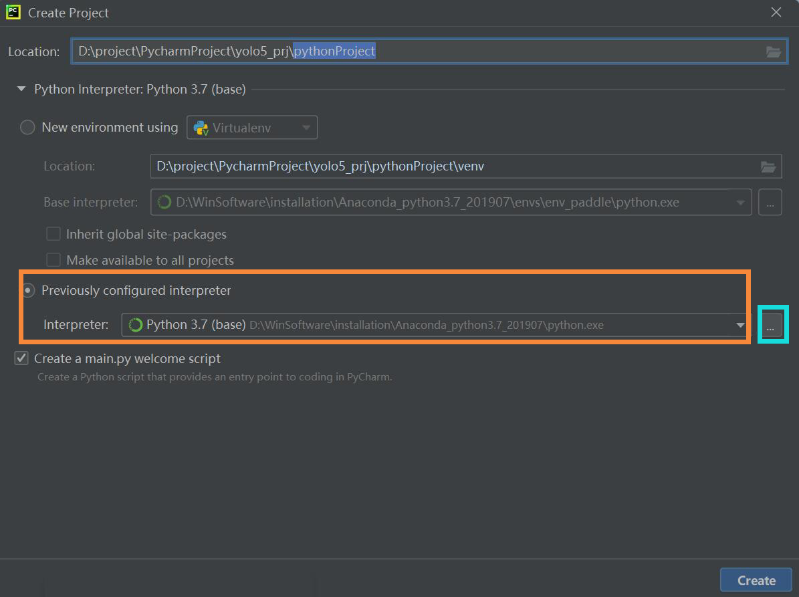Select New environment using radio button

pos(27,127)
